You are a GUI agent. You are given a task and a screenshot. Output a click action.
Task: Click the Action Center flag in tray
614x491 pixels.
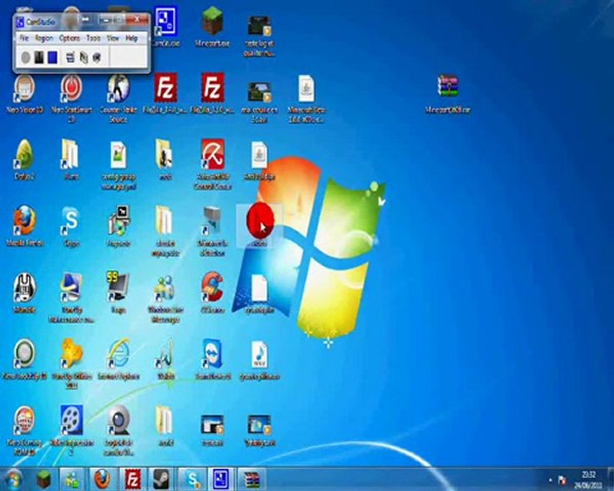tap(562, 480)
